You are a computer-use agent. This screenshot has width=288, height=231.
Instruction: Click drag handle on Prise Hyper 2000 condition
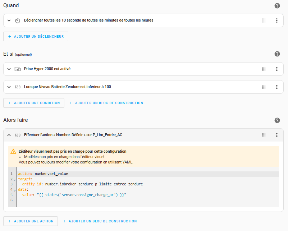click(264, 69)
